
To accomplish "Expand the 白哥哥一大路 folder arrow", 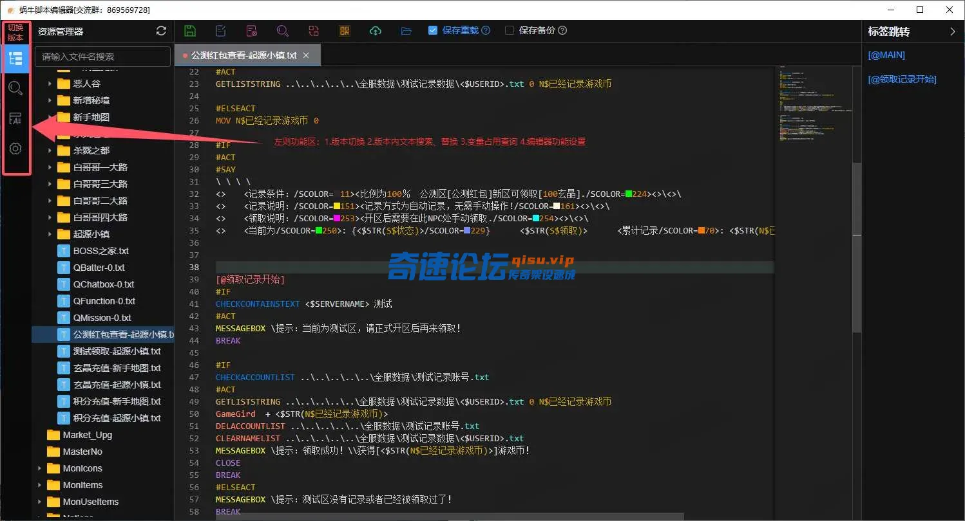I will [x=50, y=167].
